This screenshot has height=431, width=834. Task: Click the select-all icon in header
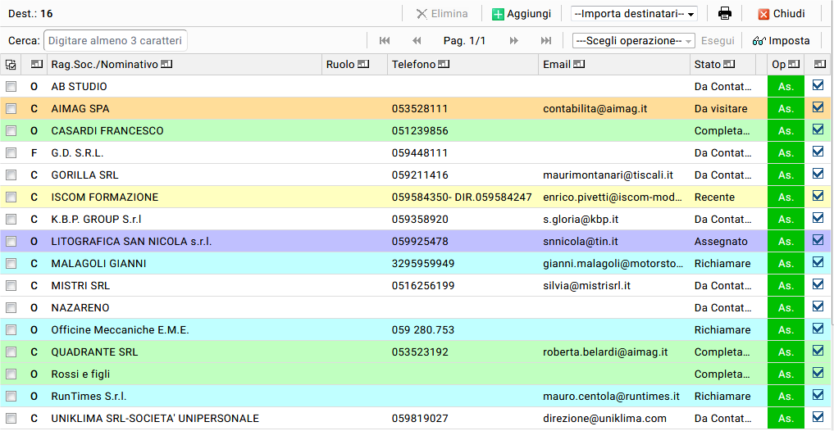pos(11,64)
